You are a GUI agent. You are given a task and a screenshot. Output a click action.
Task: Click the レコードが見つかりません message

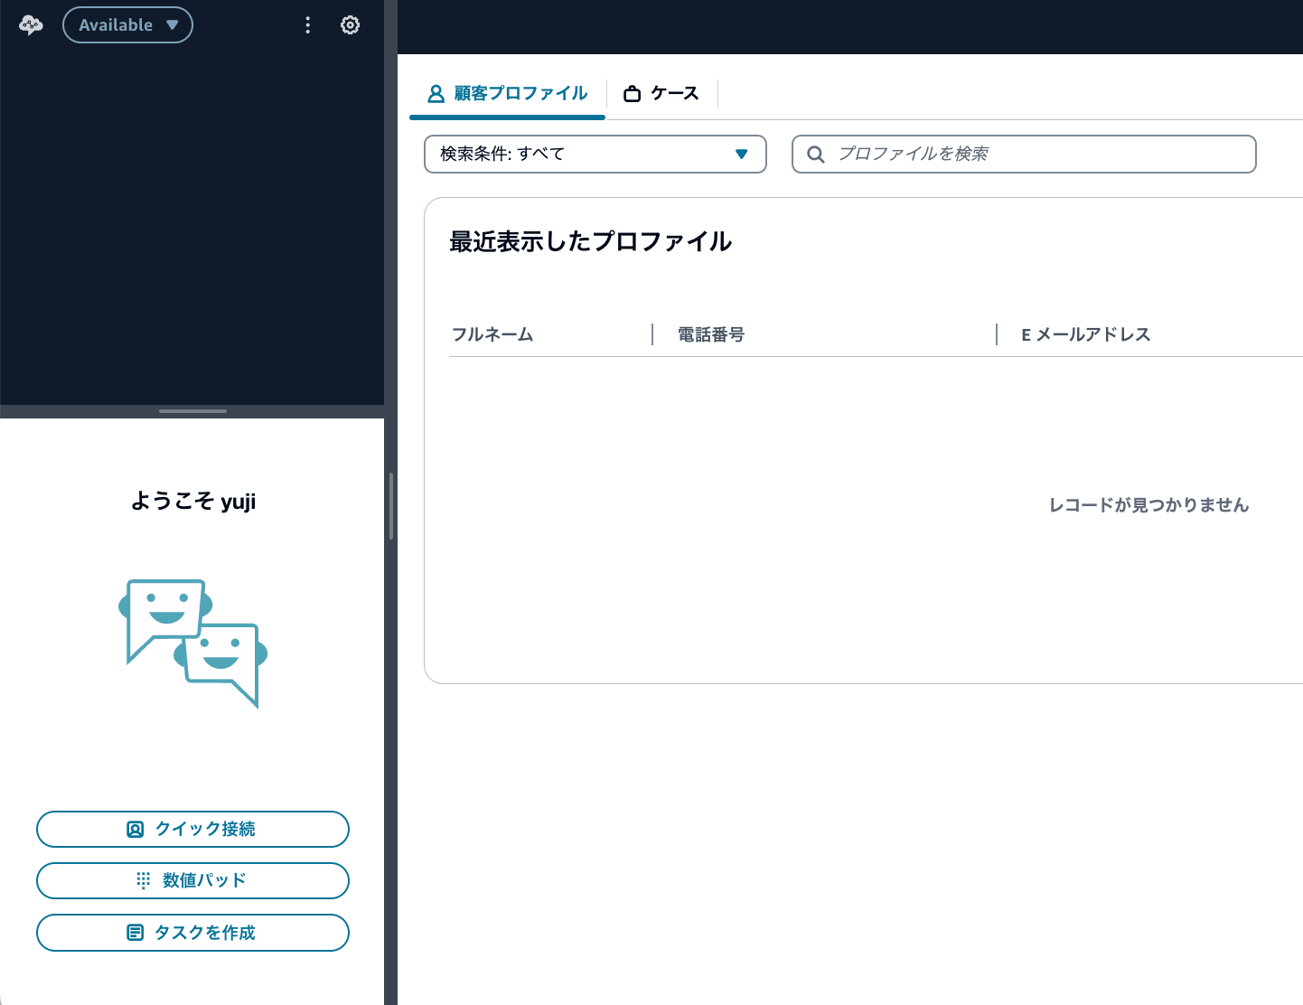tap(1148, 505)
